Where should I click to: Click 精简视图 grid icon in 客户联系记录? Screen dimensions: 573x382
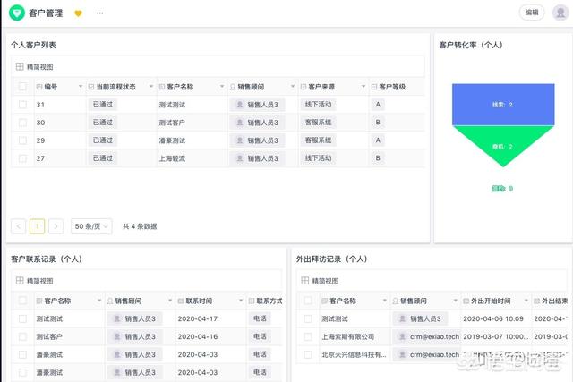tap(20, 281)
